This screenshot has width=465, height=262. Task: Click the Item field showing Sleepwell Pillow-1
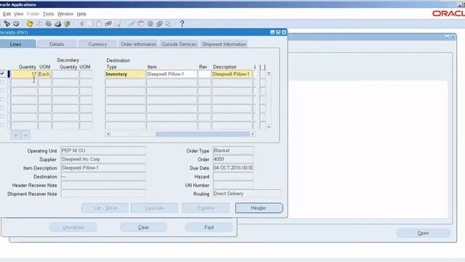171,74
